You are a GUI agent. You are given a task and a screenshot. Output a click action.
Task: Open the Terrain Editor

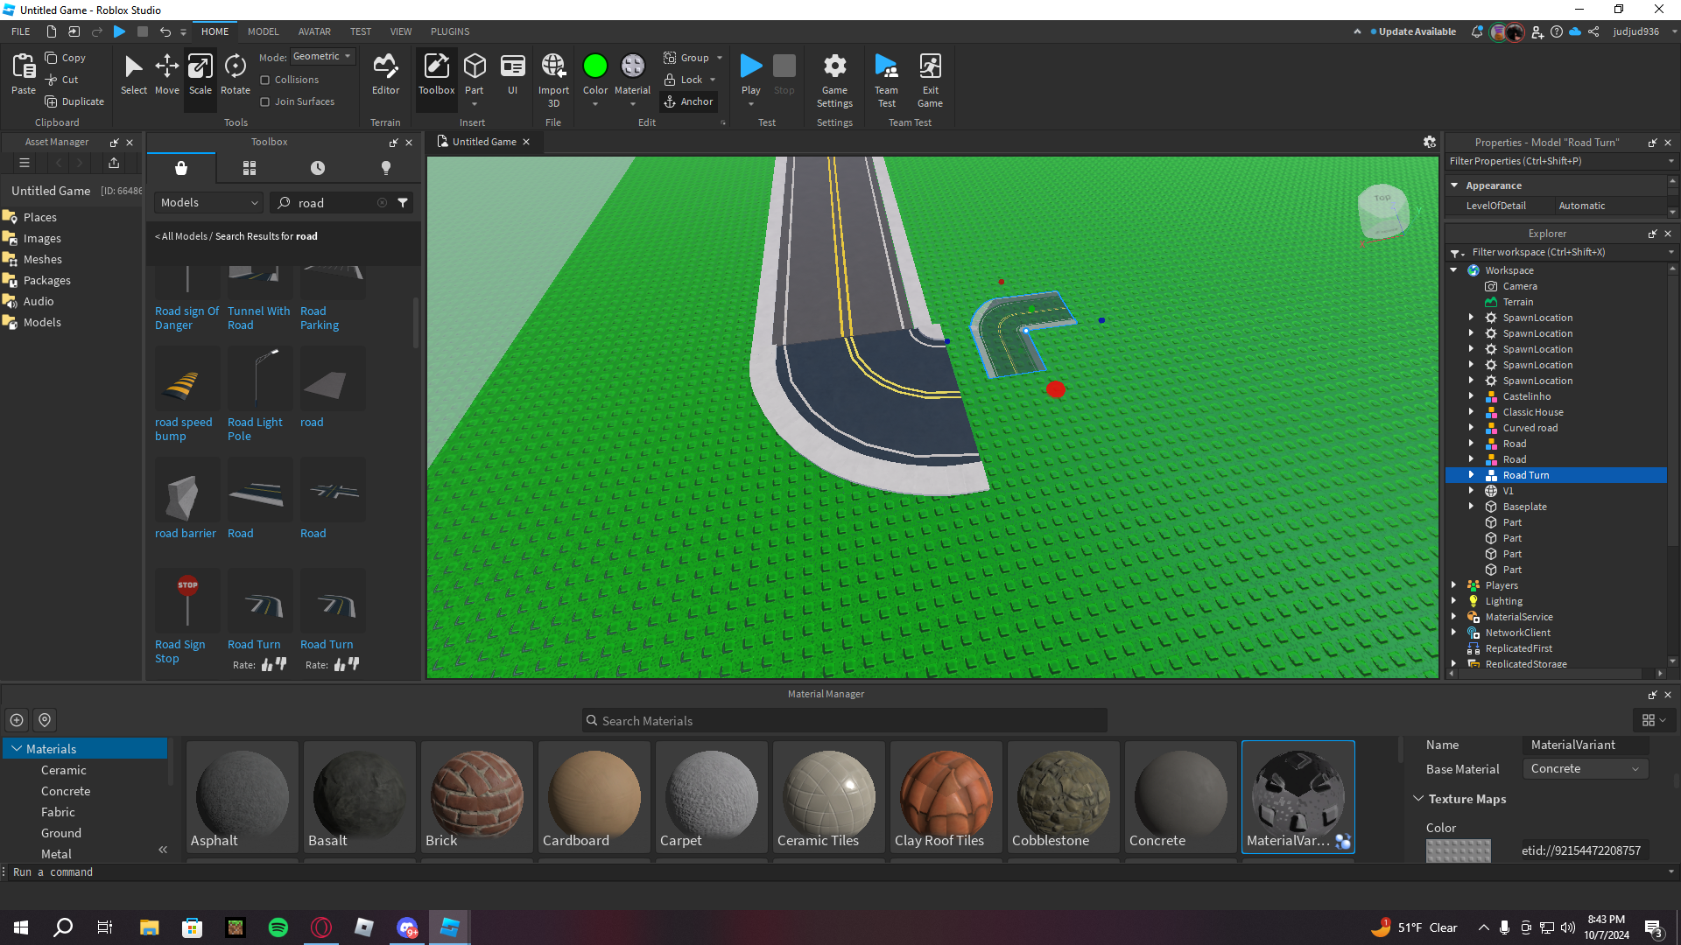[x=385, y=73]
